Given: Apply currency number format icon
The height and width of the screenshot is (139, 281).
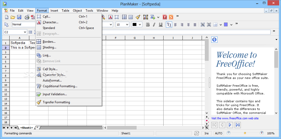Looking at the screenshot, I should pos(209,25).
